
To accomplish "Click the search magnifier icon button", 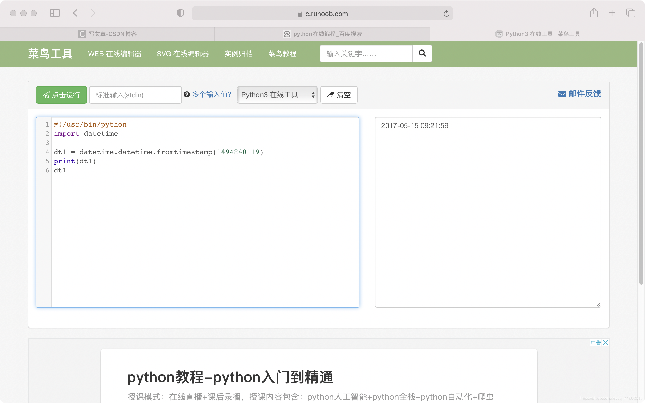I will point(422,53).
